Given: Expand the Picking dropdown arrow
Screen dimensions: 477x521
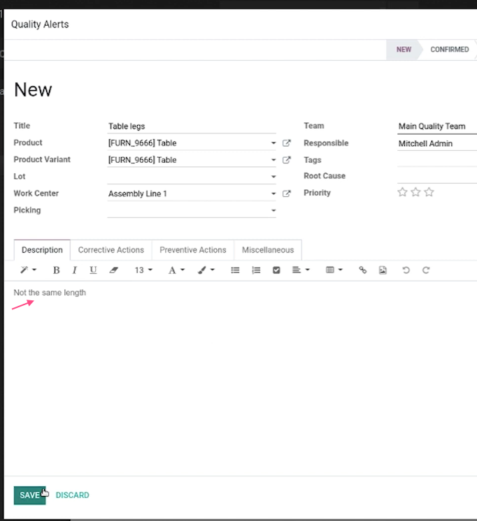Looking at the screenshot, I should tap(273, 210).
